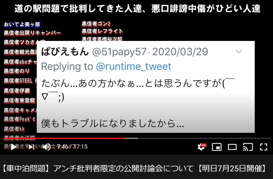The image size is (273, 179).
Task: Open the @runtime_tweet mention link
Action: (134, 67)
